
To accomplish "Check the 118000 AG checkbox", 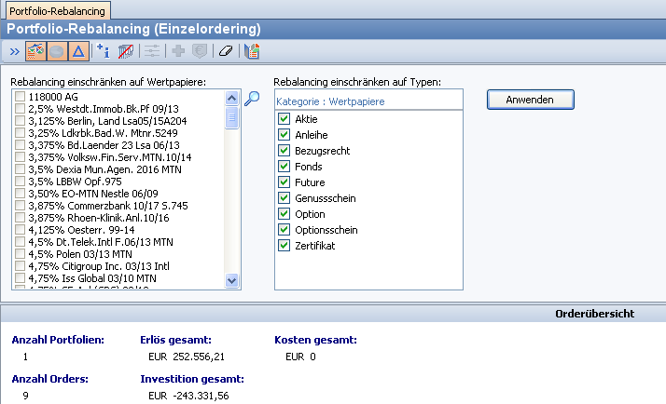I will point(21,96).
